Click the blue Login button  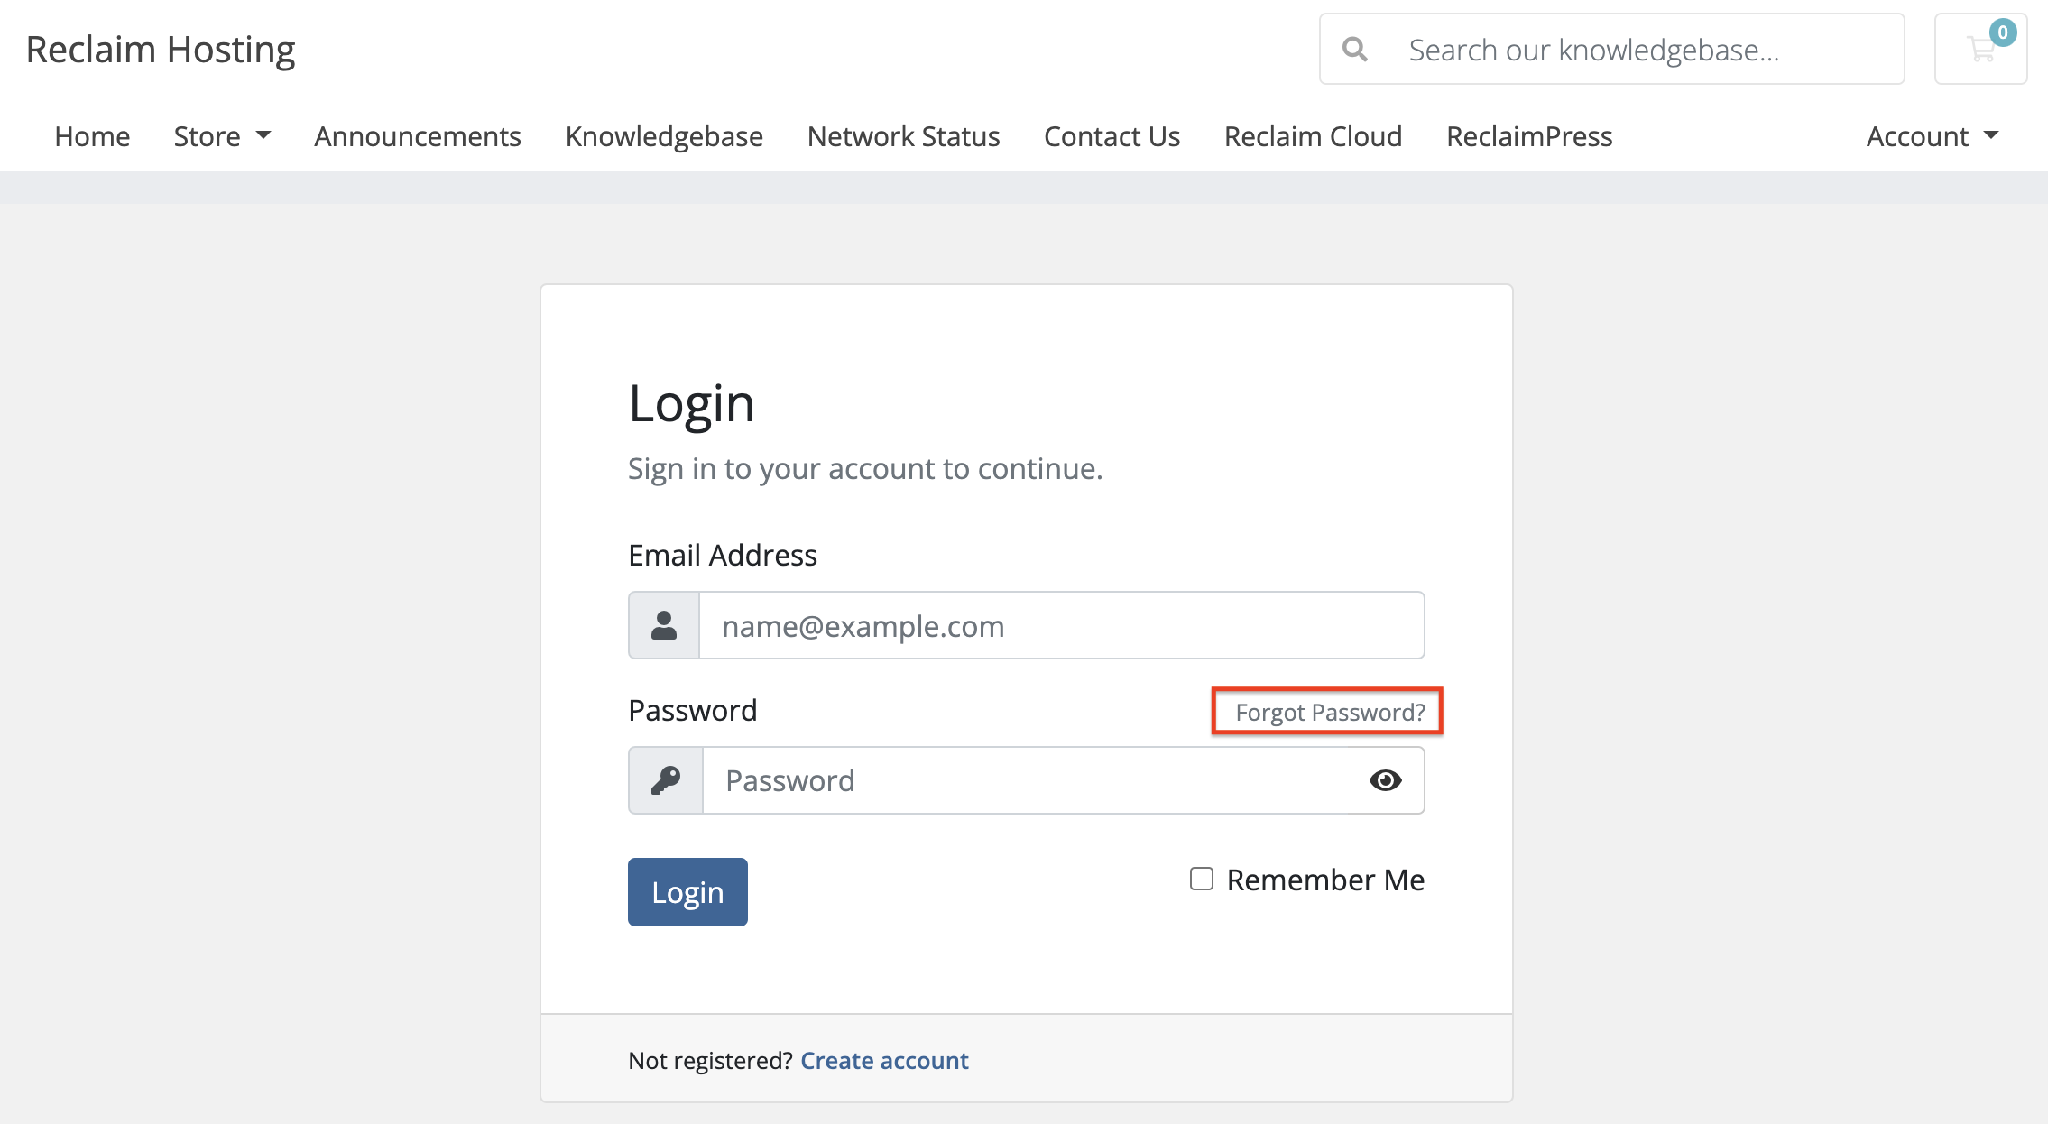[687, 892]
